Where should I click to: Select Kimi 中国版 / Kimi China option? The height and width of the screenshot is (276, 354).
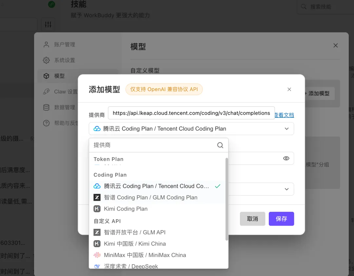pos(157,244)
